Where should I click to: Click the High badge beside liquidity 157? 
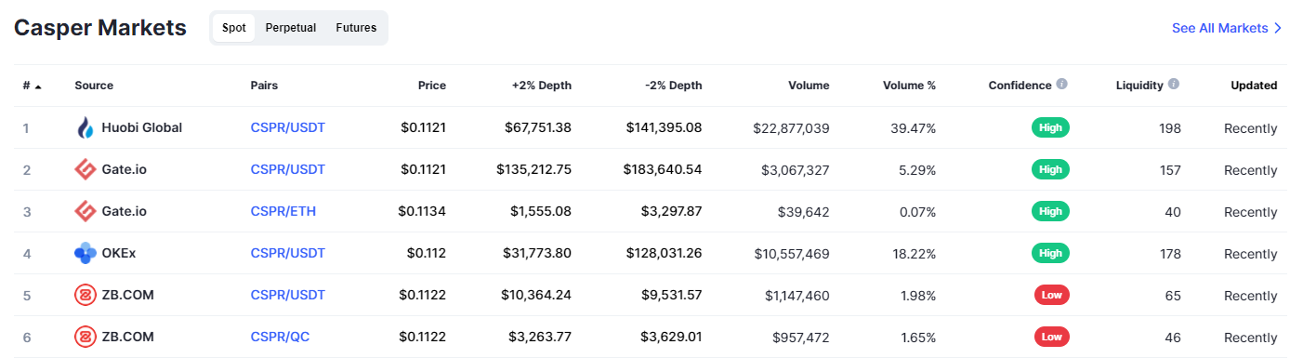click(x=1050, y=169)
